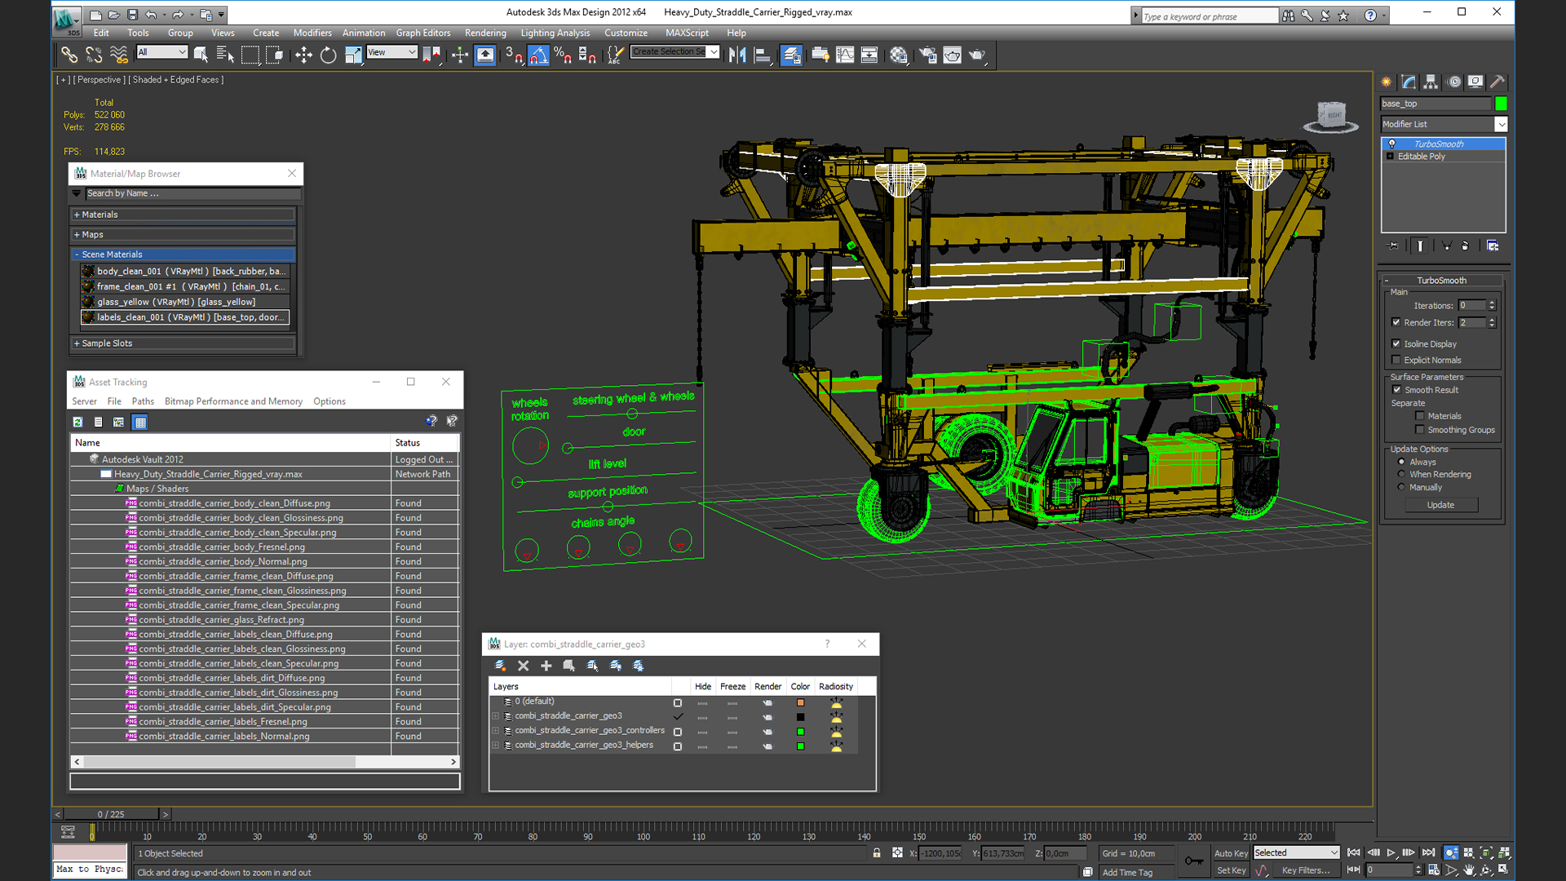
Task: Delete layer icon in Layer dialog
Action: pos(524,666)
